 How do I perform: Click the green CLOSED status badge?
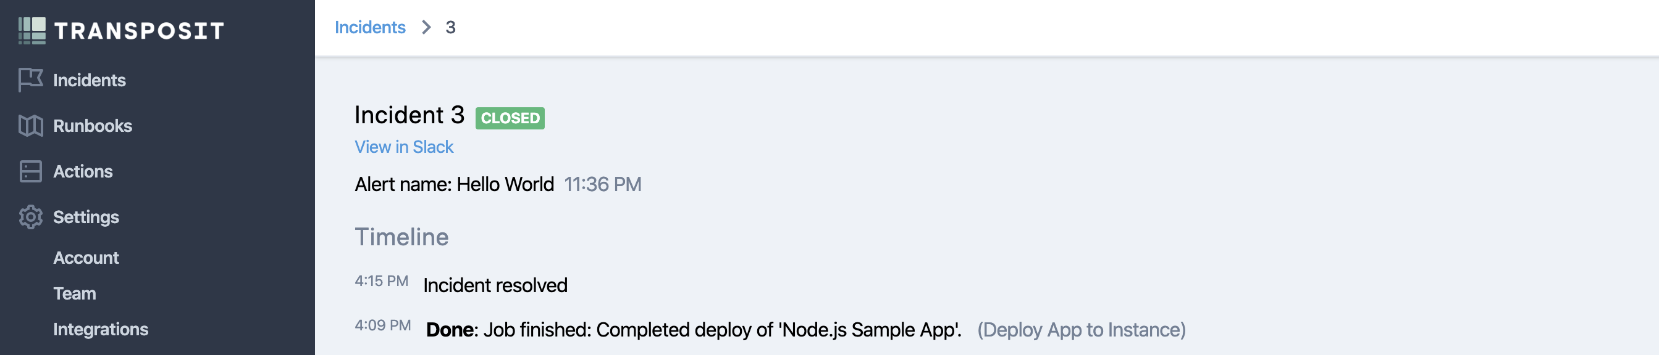point(510,118)
